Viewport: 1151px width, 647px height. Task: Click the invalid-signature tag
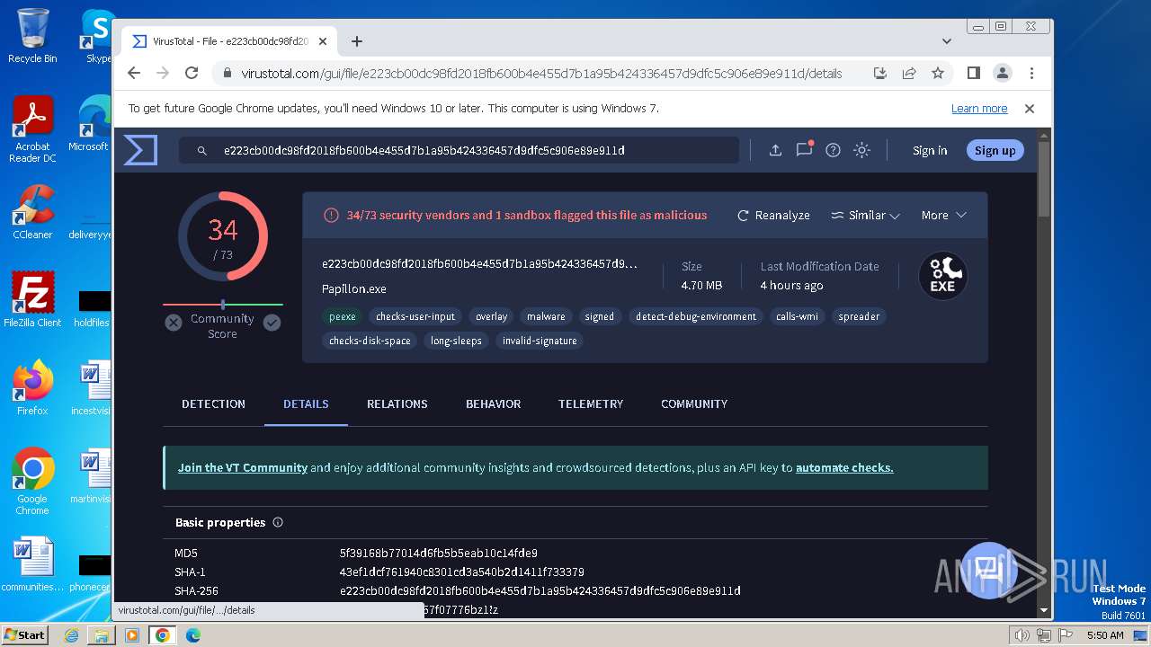pos(540,341)
